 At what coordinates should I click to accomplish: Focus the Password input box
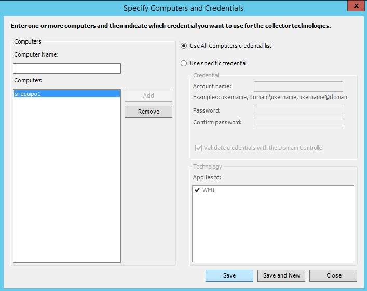(x=298, y=110)
